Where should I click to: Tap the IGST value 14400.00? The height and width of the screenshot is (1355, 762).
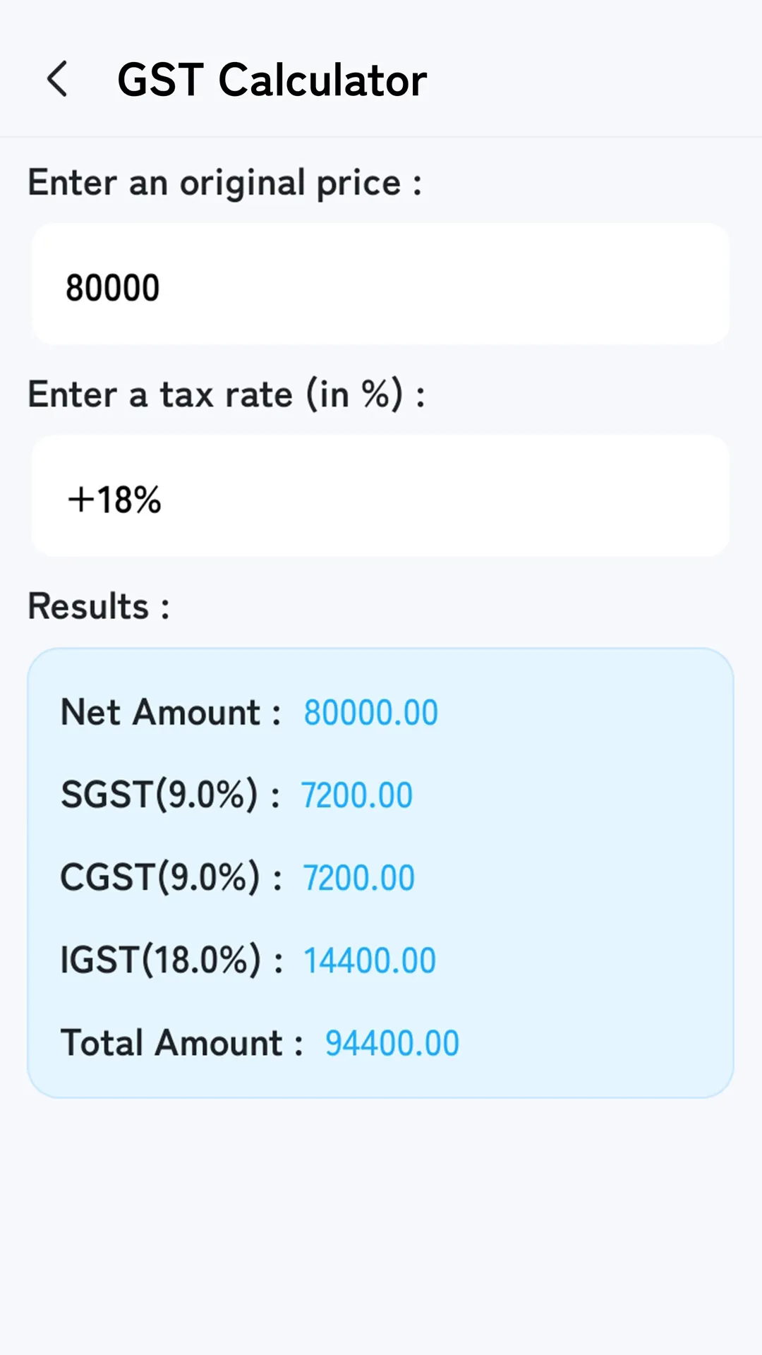point(368,959)
